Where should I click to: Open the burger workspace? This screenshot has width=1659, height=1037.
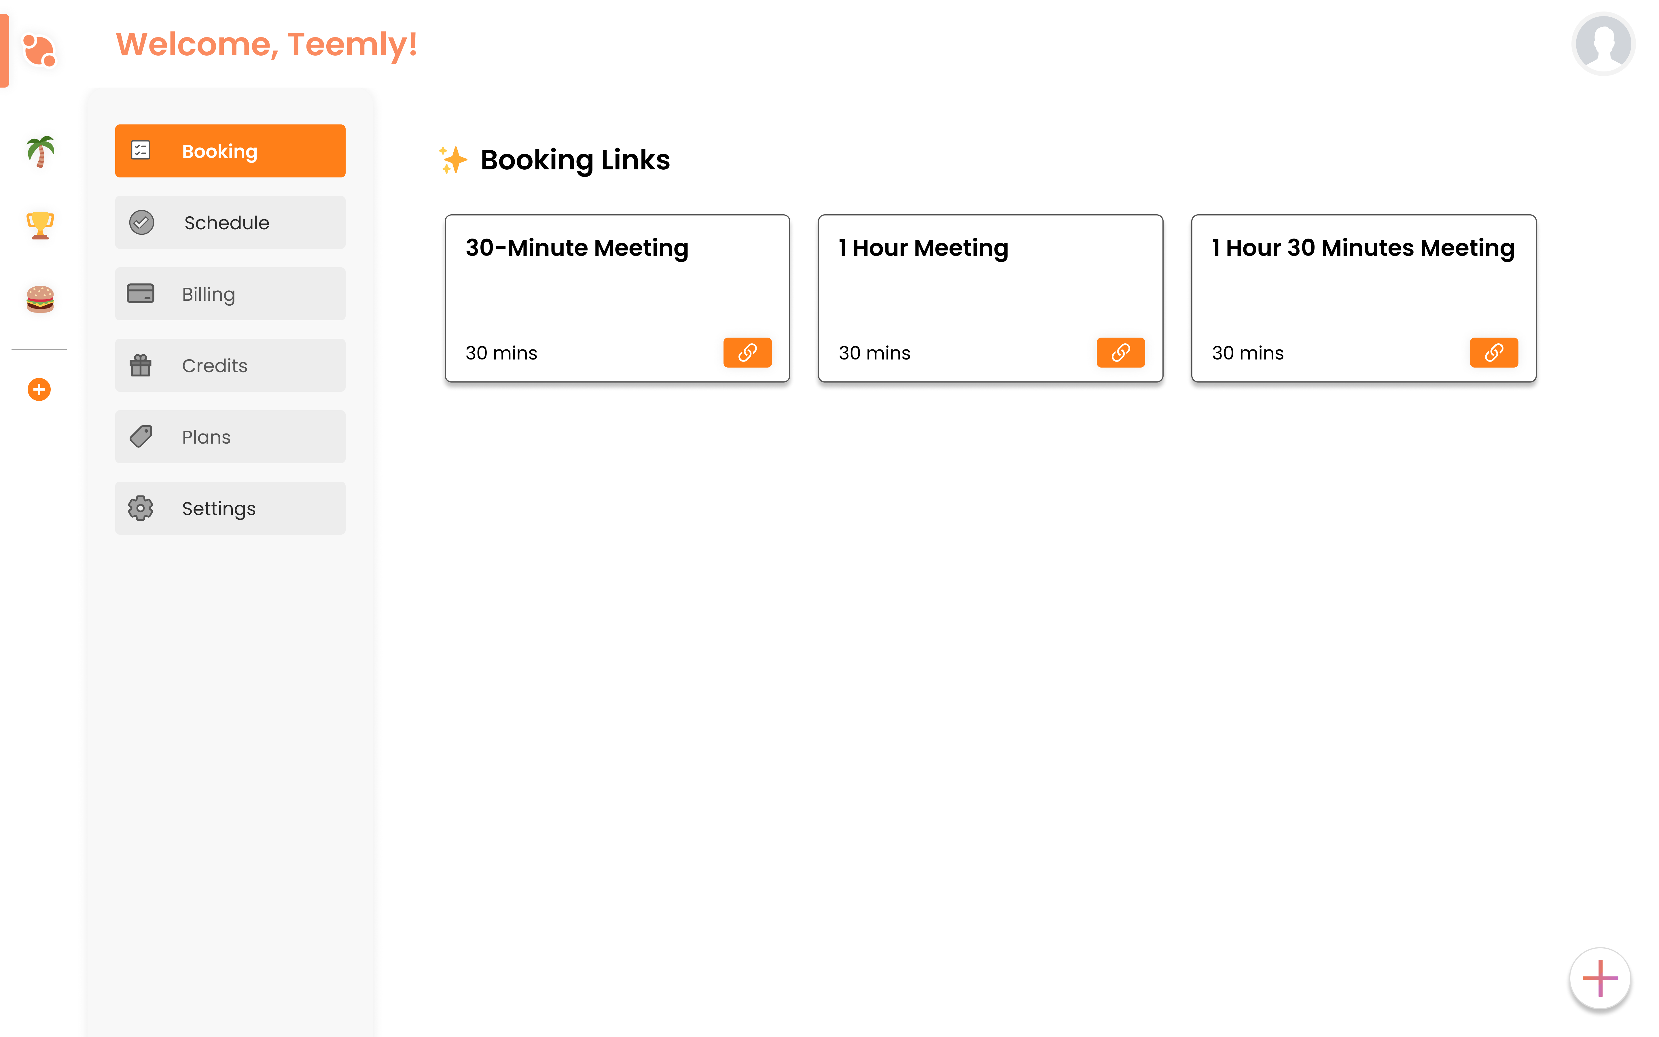40,299
